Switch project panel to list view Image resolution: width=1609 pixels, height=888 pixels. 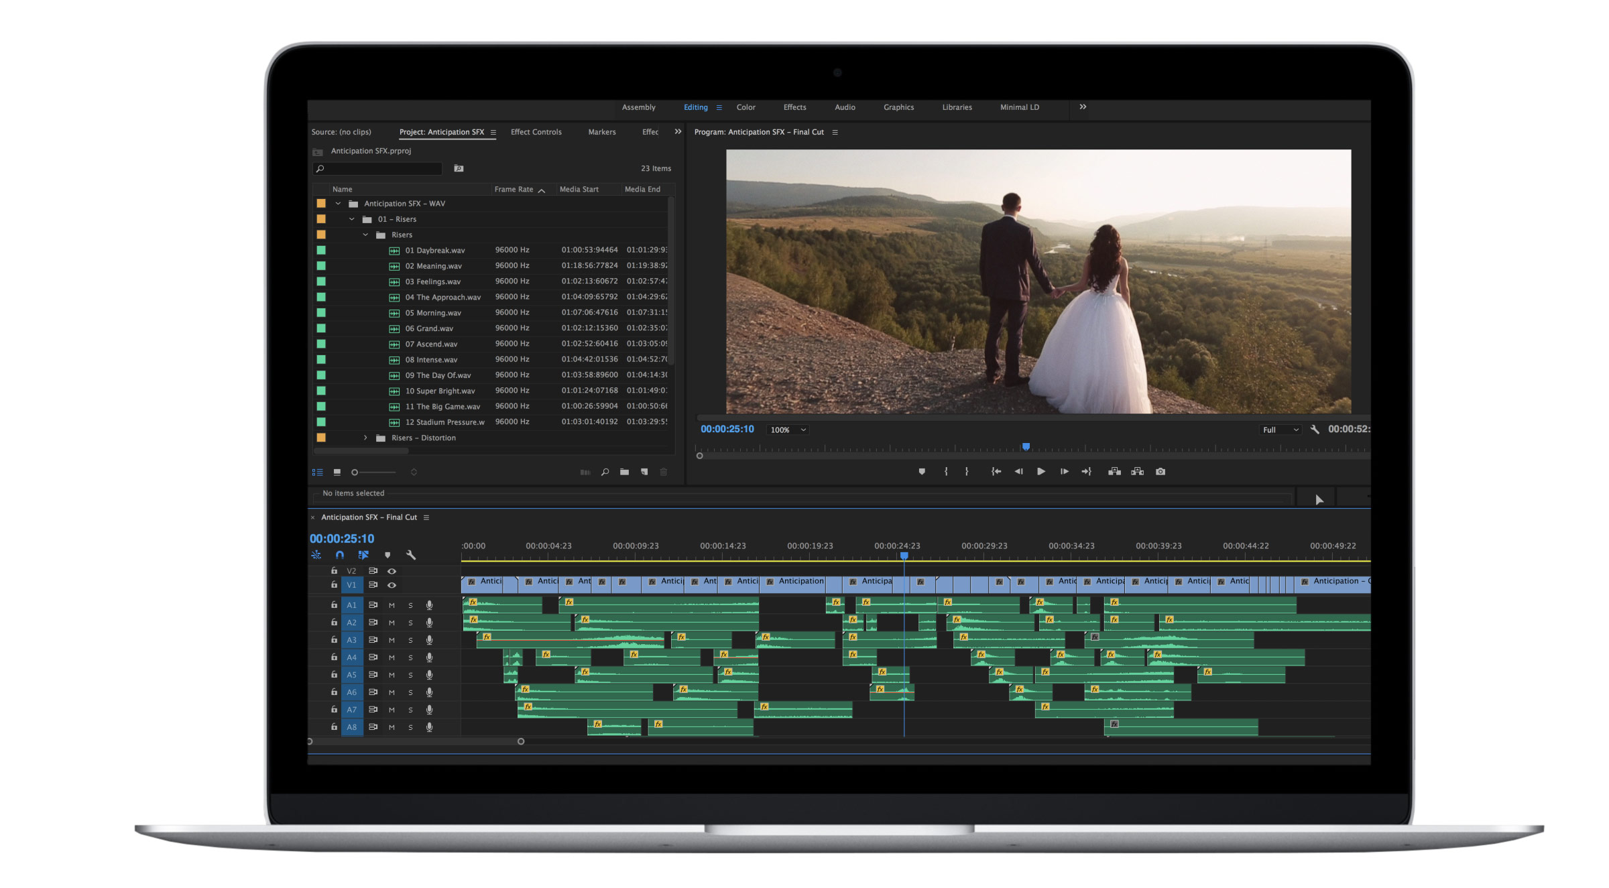[318, 472]
